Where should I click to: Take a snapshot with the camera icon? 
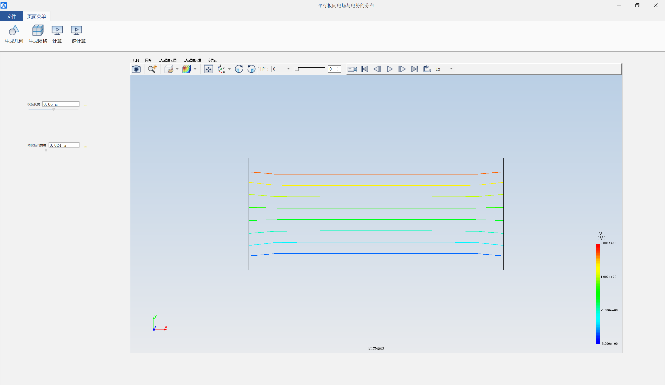point(136,69)
